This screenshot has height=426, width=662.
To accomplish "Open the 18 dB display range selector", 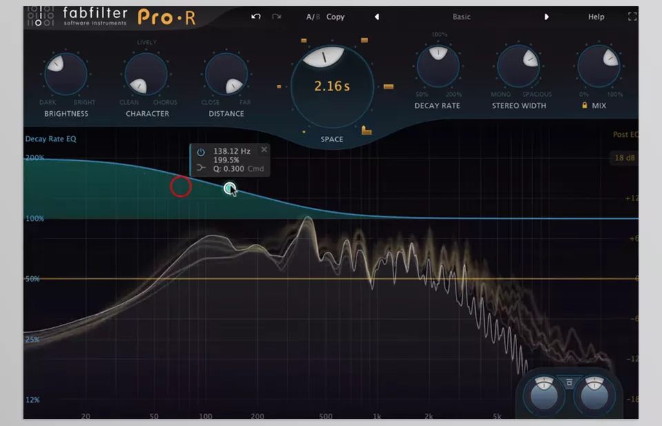I will (625, 157).
